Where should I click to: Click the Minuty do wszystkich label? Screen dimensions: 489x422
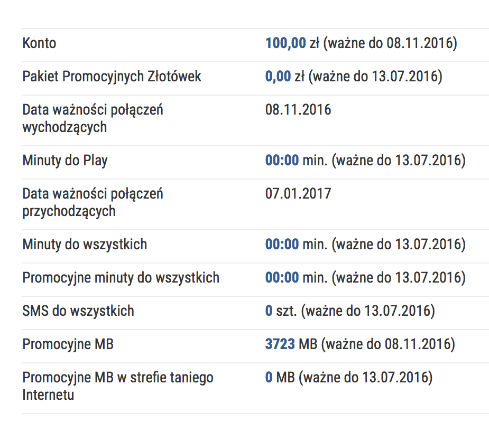tap(85, 245)
